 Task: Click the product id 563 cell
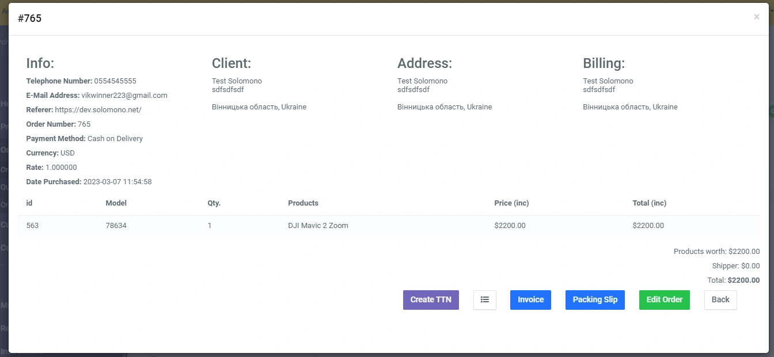[x=32, y=225]
